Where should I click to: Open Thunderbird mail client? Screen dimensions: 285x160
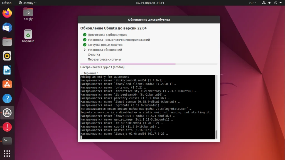[x=7, y=27]
